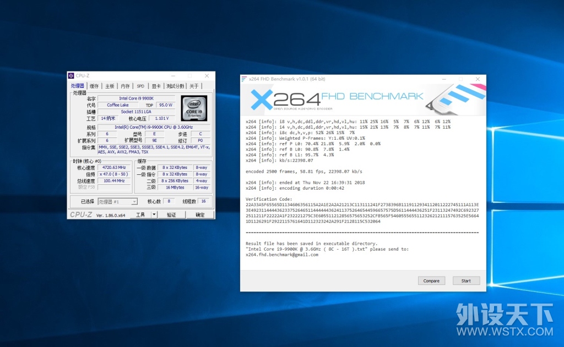Click the 'encoded 2500 frames, 58.81 fps' result line
The image size is (564, 347).
[304, 172]
